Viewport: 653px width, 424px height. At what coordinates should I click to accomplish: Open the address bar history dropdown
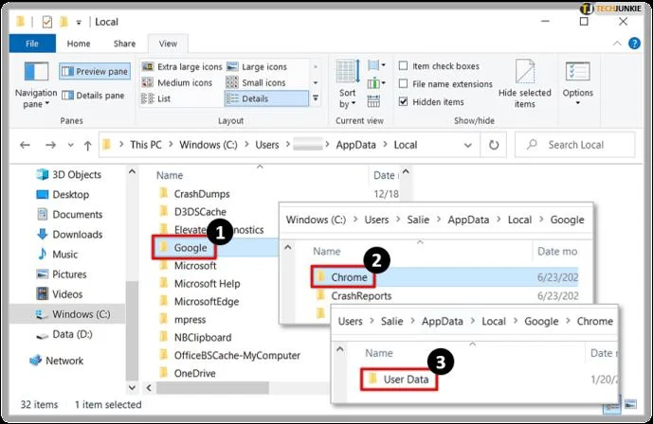[467, 146]
